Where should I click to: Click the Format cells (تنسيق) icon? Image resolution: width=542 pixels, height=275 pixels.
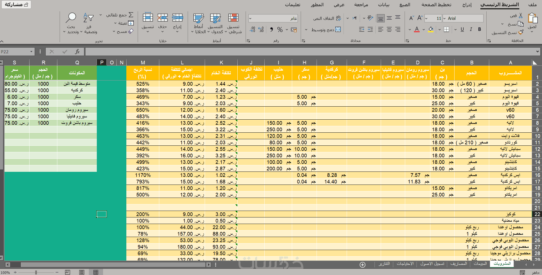tap(148, 18)
